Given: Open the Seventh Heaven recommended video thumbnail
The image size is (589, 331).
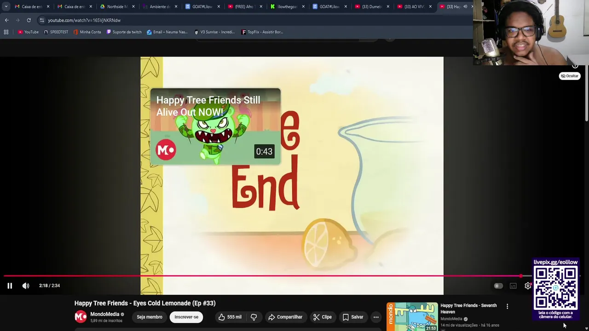Looking at the screenshot, I should 412,317.
